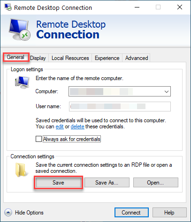Switch to the General tab
The image size is (191, 222).
[x=15, y=57]
